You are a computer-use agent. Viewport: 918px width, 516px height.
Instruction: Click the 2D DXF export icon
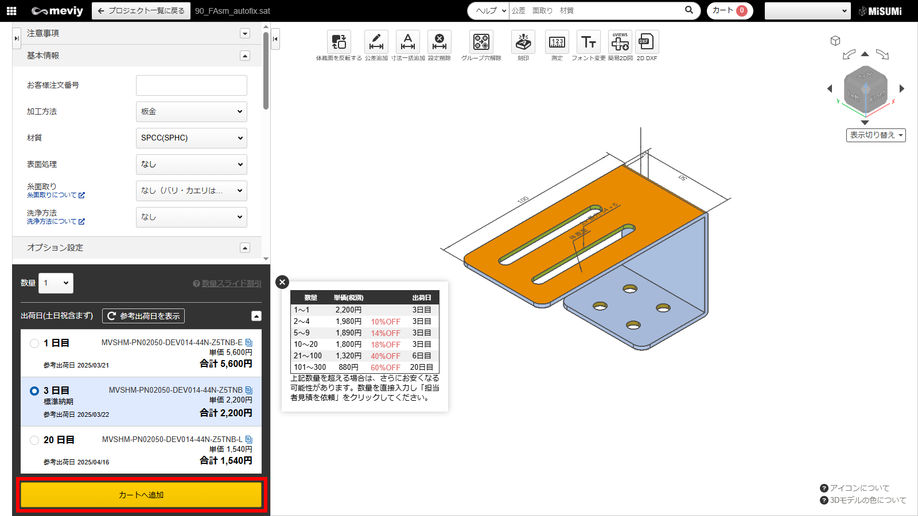tap(647, 42)
